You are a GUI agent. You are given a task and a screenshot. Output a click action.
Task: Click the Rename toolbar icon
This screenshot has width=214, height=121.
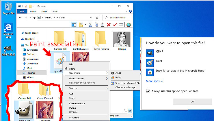121,25
